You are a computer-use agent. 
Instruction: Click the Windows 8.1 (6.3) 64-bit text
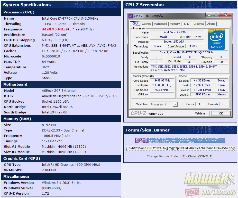61,183
